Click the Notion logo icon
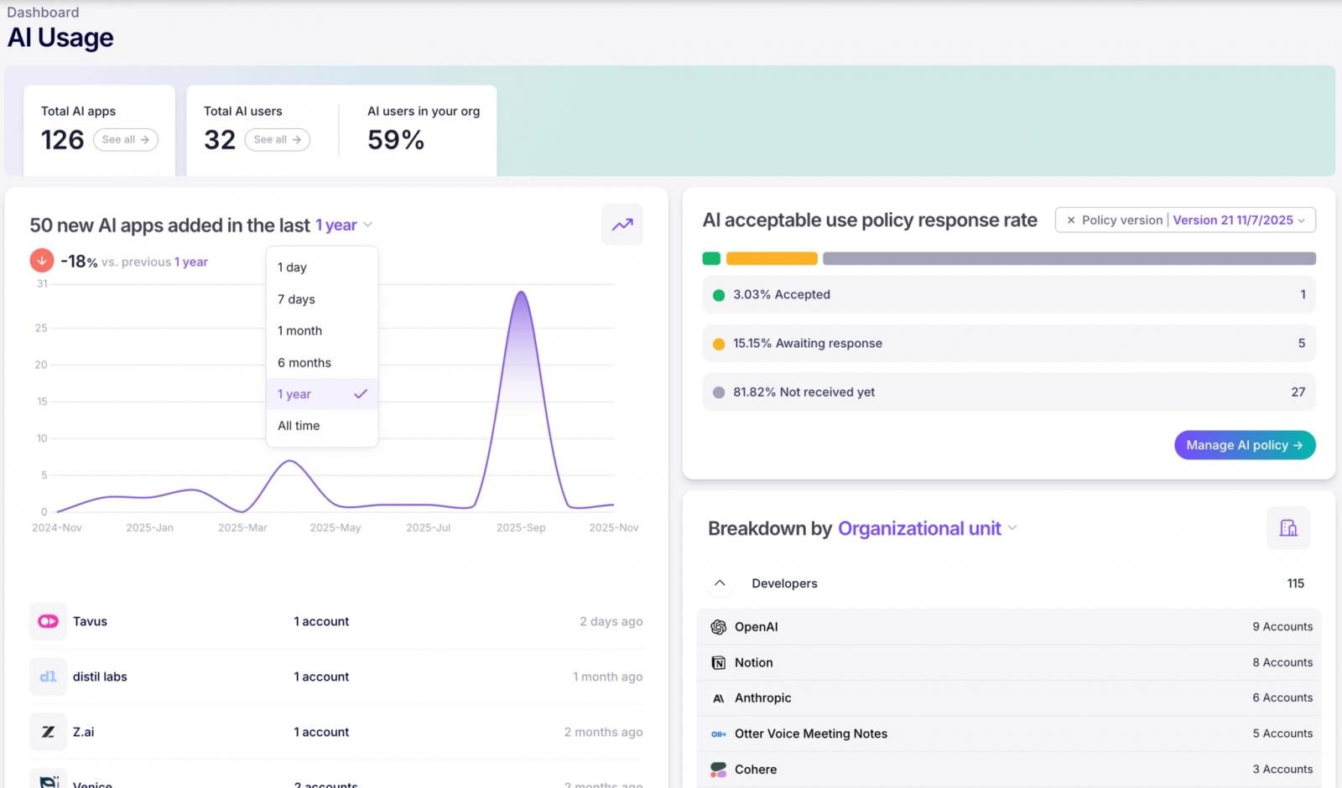 718,662
